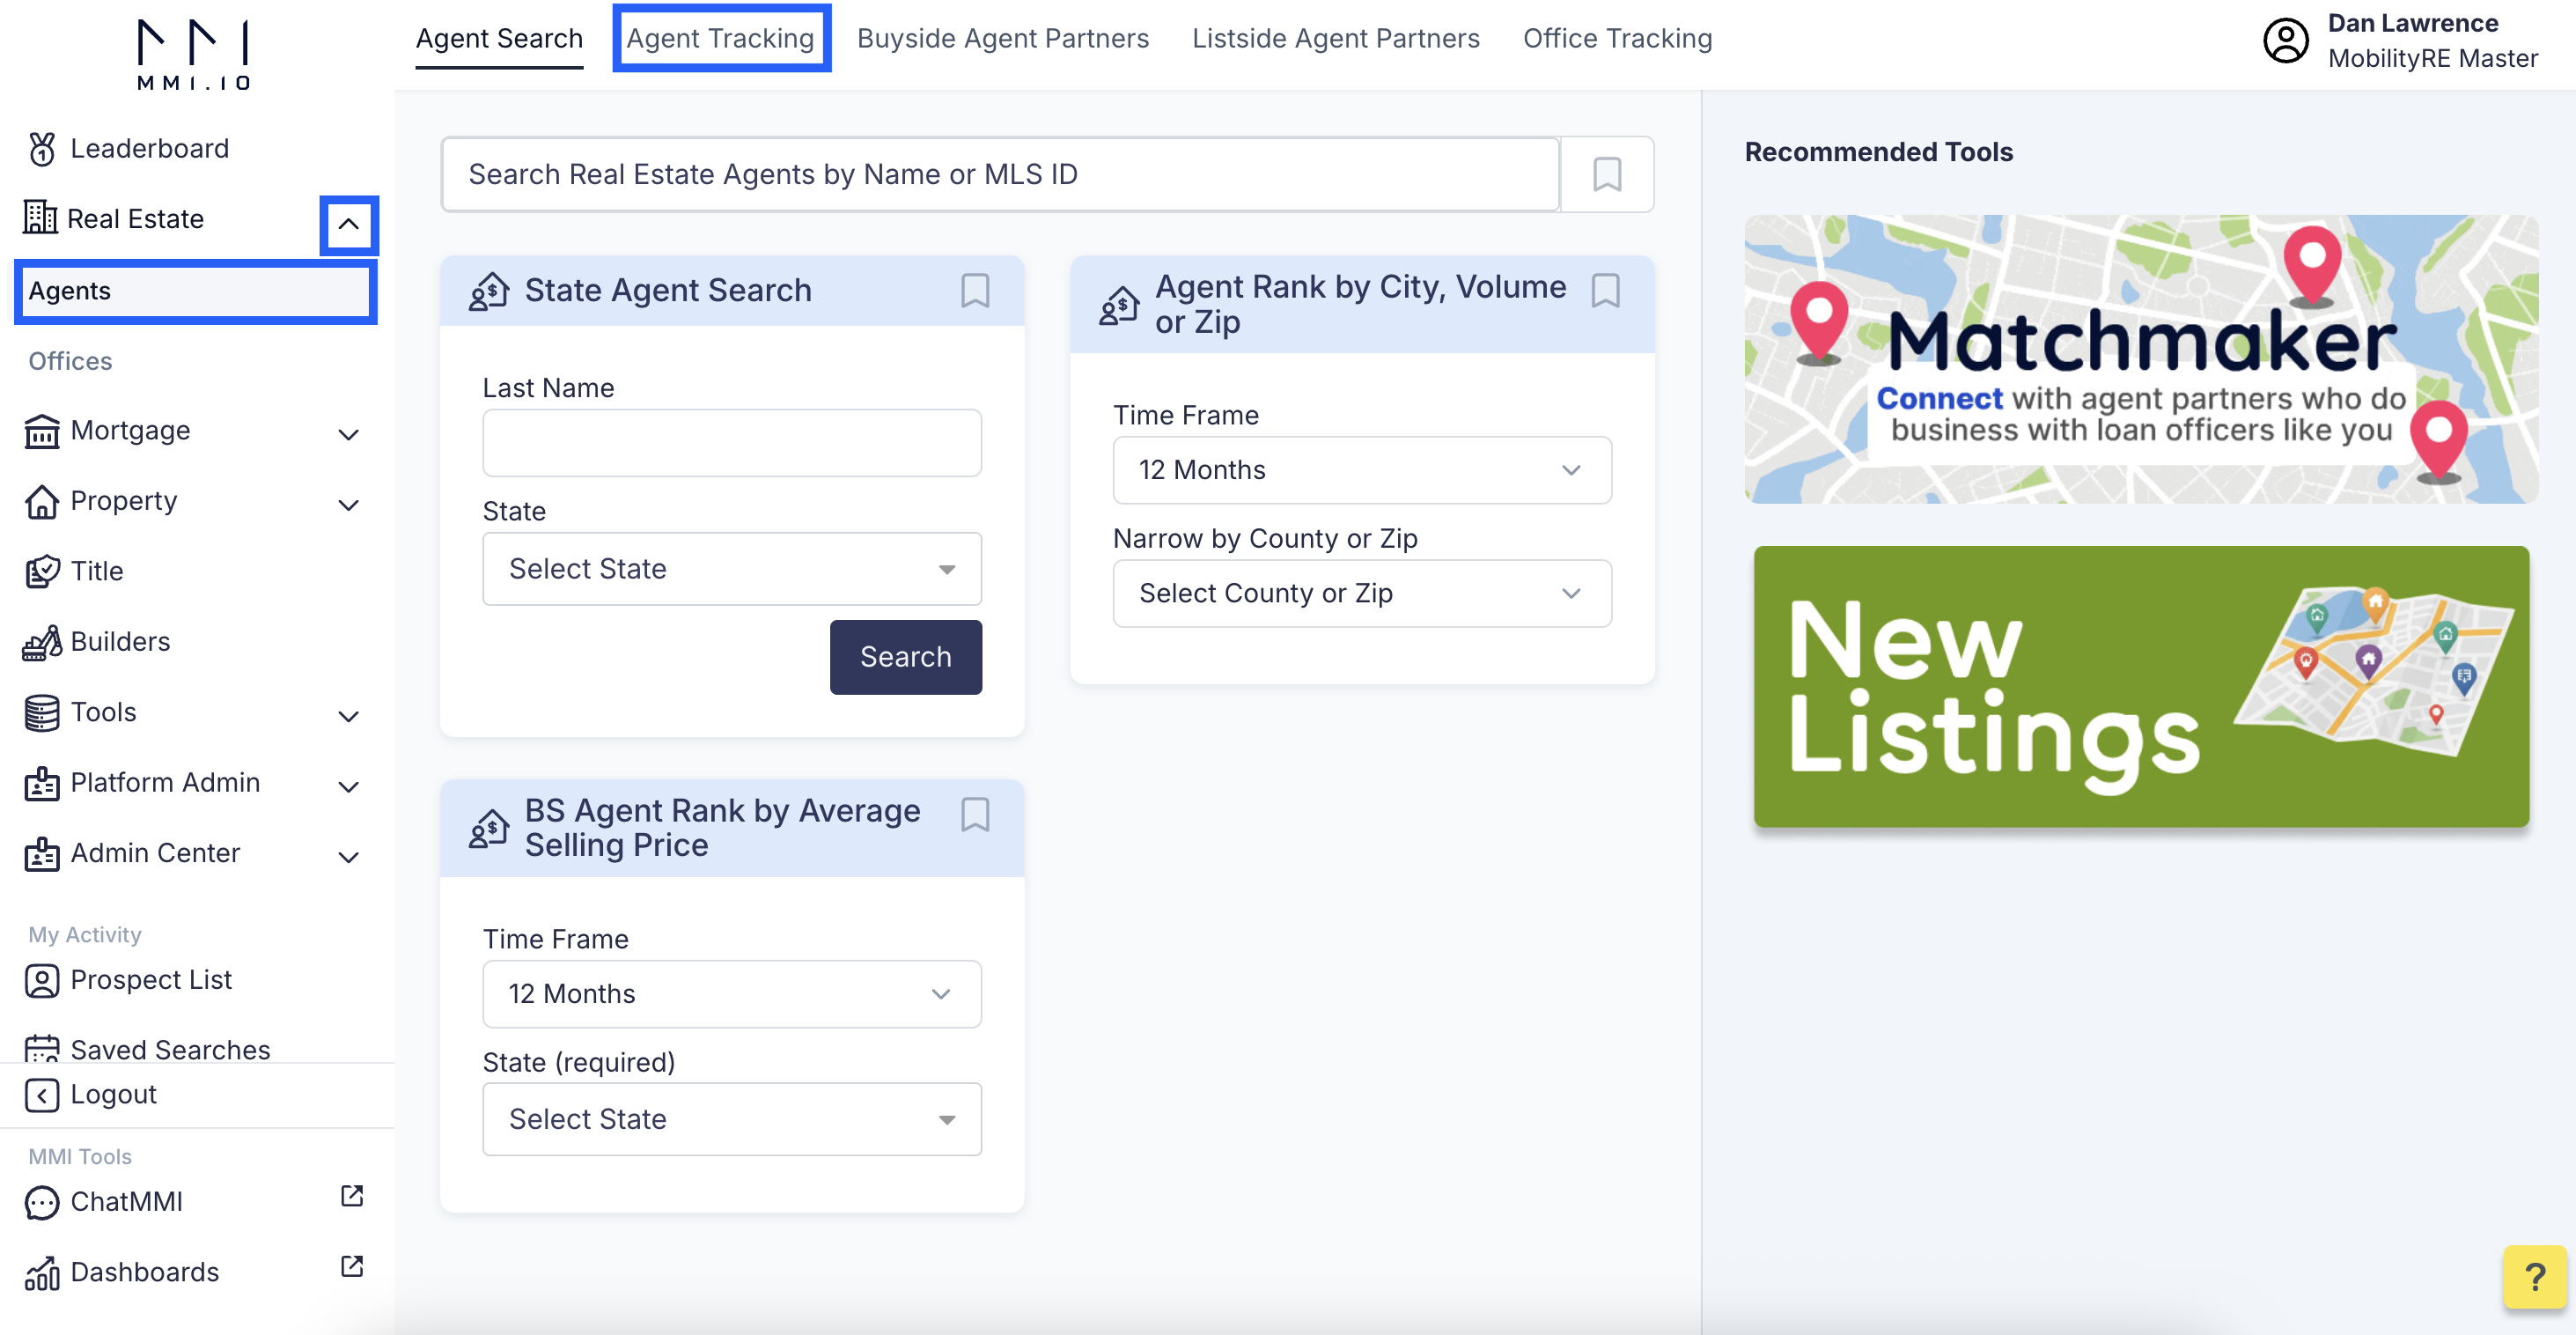Open the Title section icon
Screen dimensions: 2576x1335
pyautogui.click(x=41, y=571)
